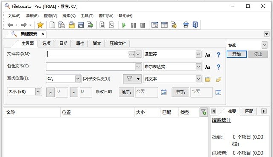
Task: Create a new blank search document
Action: tap(52, 25)
